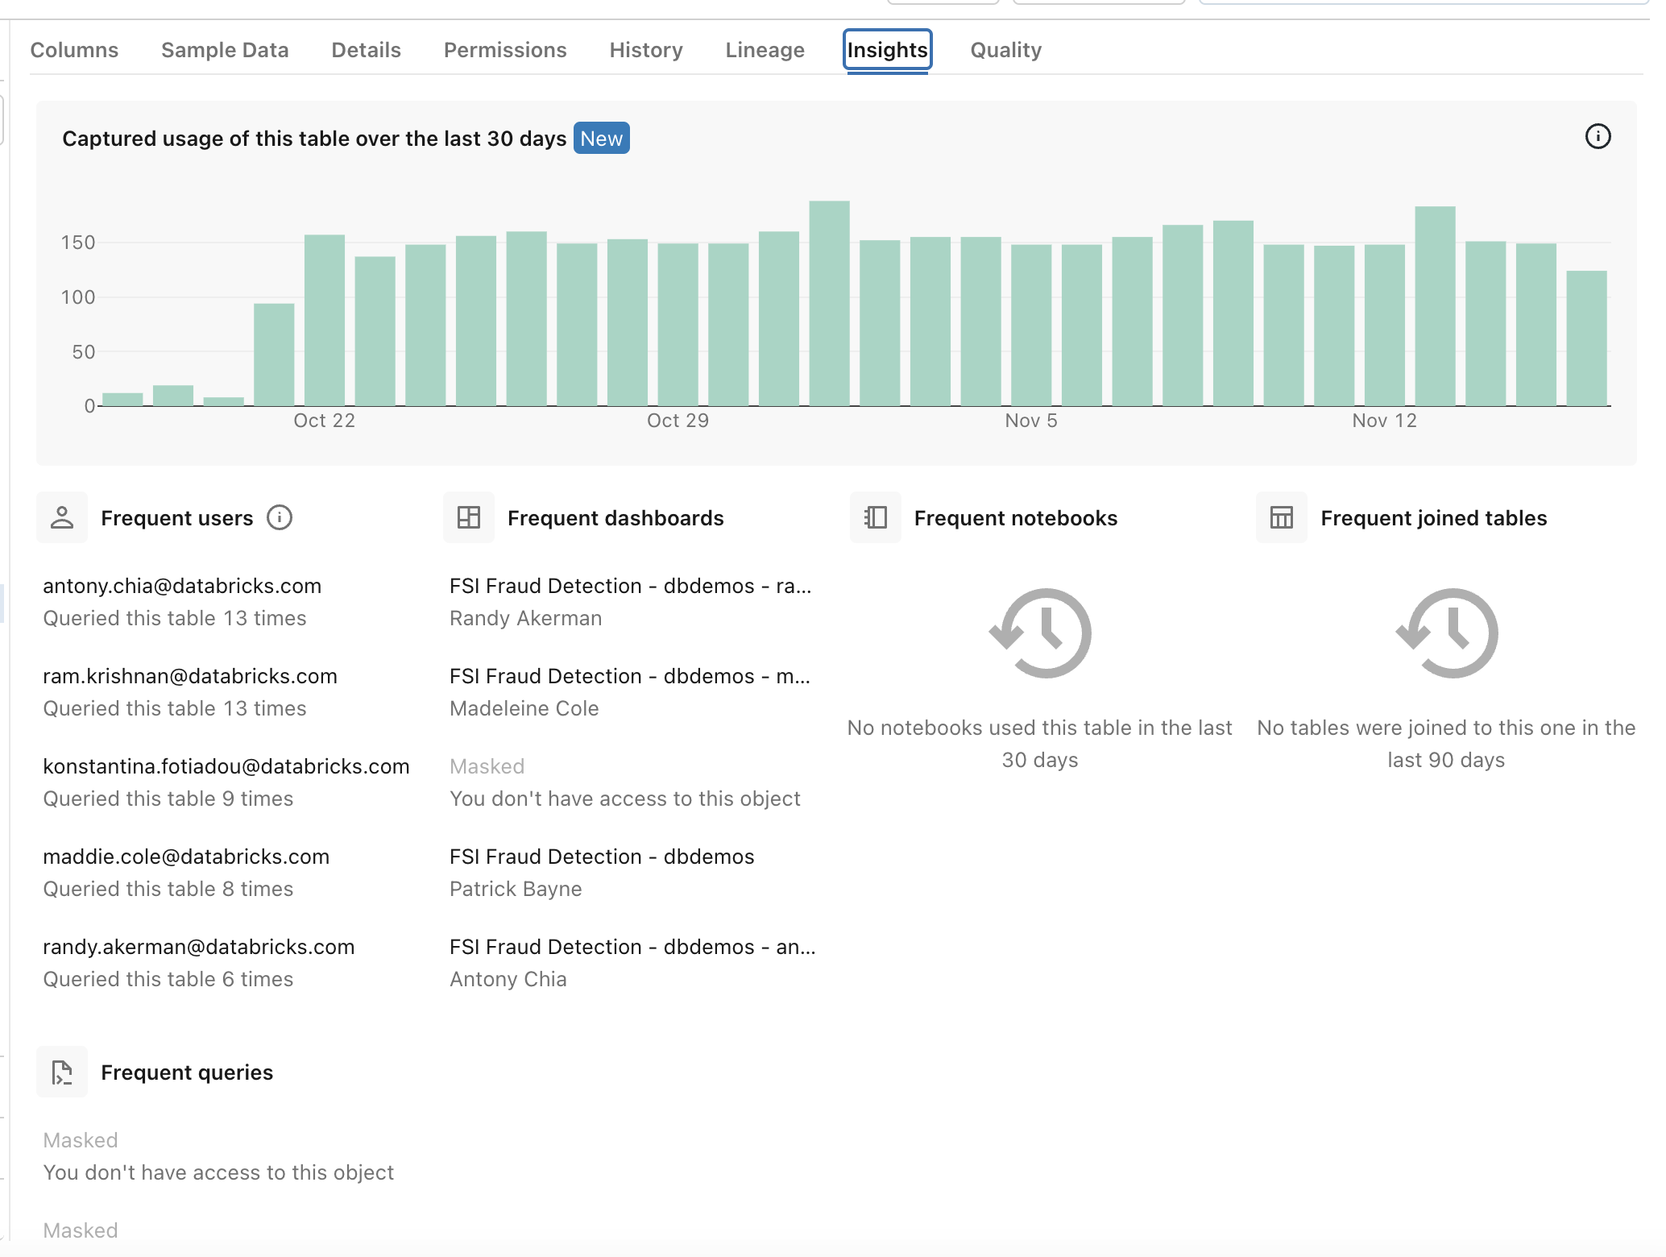Select the Insights tab
Screen dimensions: 1666x1257
pyautogui.click(x=887, y=50)
